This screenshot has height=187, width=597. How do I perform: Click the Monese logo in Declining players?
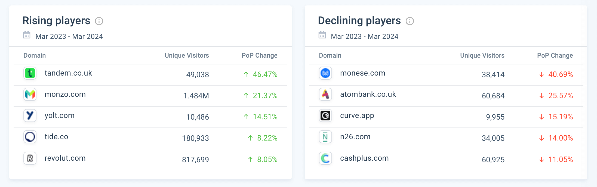tap(325, 73)
